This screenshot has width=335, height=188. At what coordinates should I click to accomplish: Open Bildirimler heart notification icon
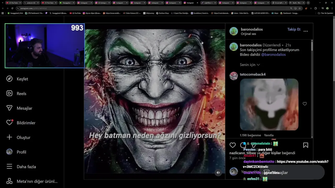(x=9, y=122)
